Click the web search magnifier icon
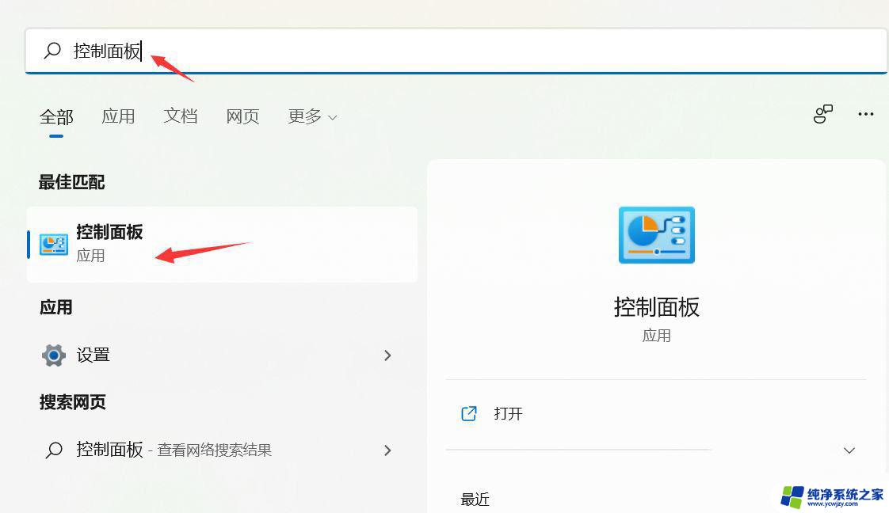The image size is (889, 513). [53, 450]
